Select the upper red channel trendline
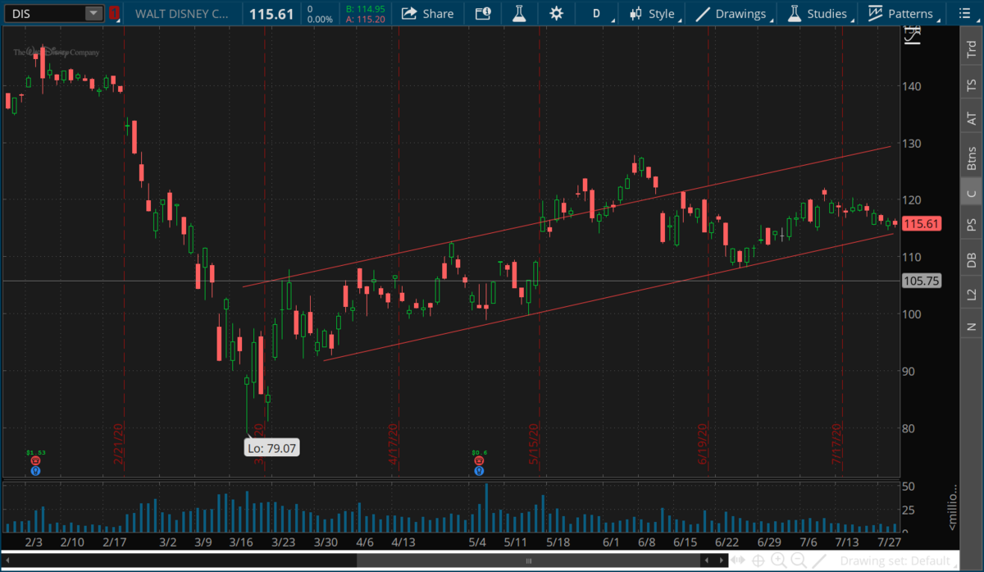This screenshot has width=984, height=572. pos(566,217)
